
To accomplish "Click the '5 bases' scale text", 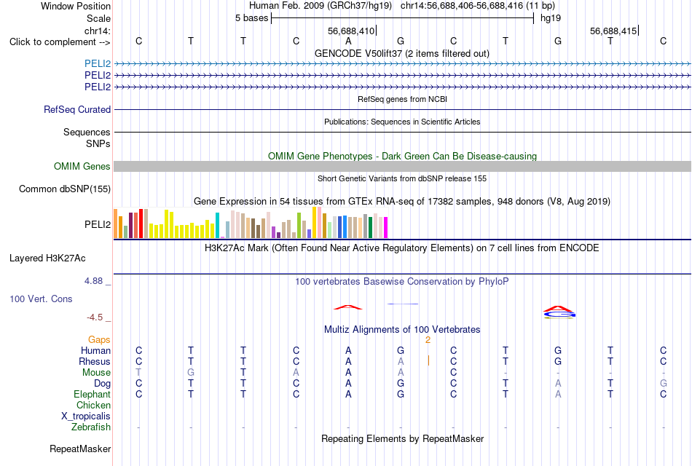I will 251,18.
